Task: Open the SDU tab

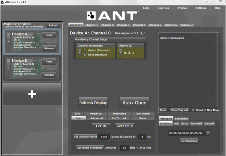Action: [78, 114]
